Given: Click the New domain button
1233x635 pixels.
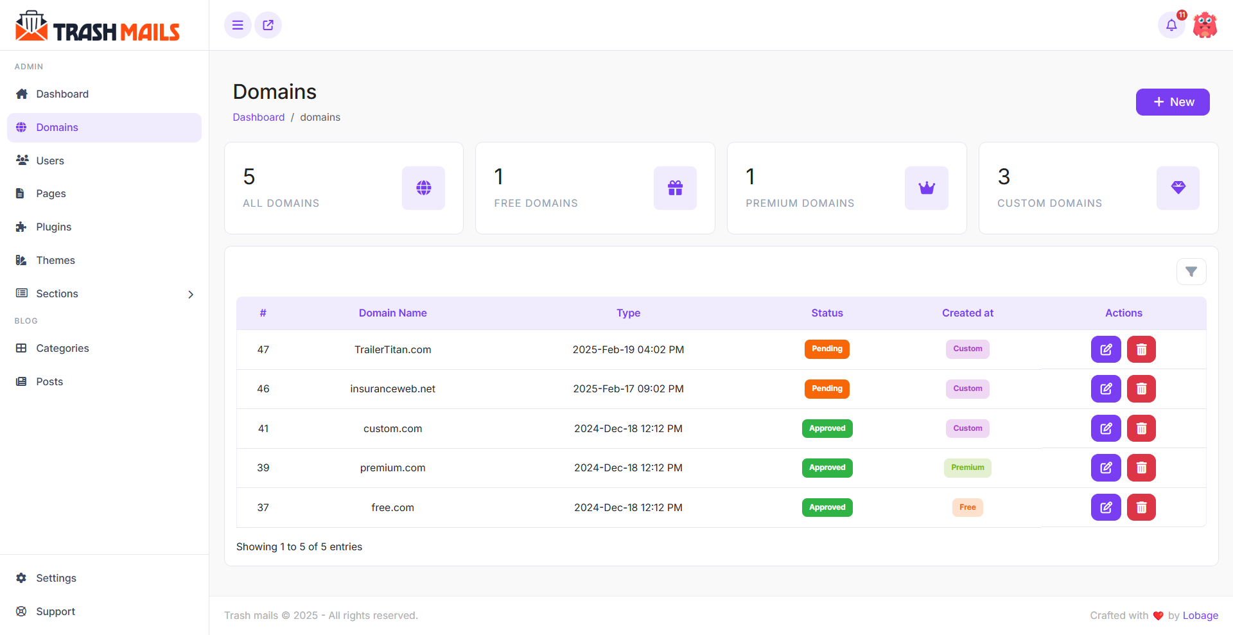Looking at the screenshot, I should (1173, 102).
